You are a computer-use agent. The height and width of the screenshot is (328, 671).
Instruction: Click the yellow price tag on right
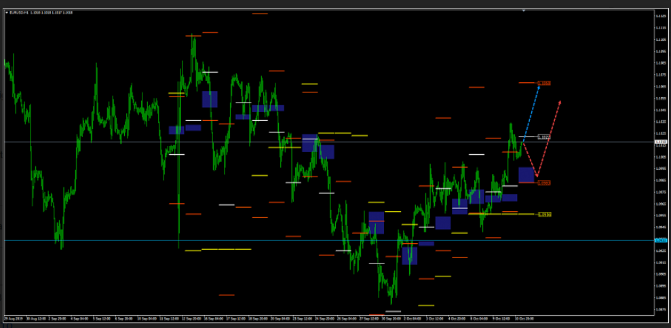tap(544, 214)
